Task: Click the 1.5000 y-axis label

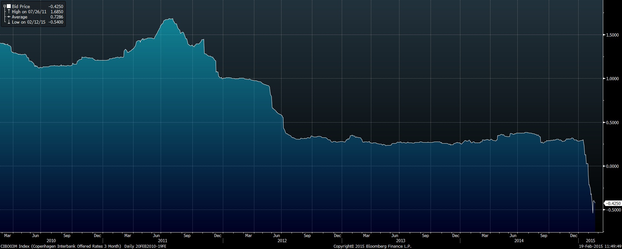Action: coord(612,35)
